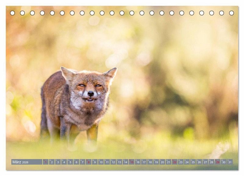Select day 20 in the calendar strip

(x=163, y=162)
